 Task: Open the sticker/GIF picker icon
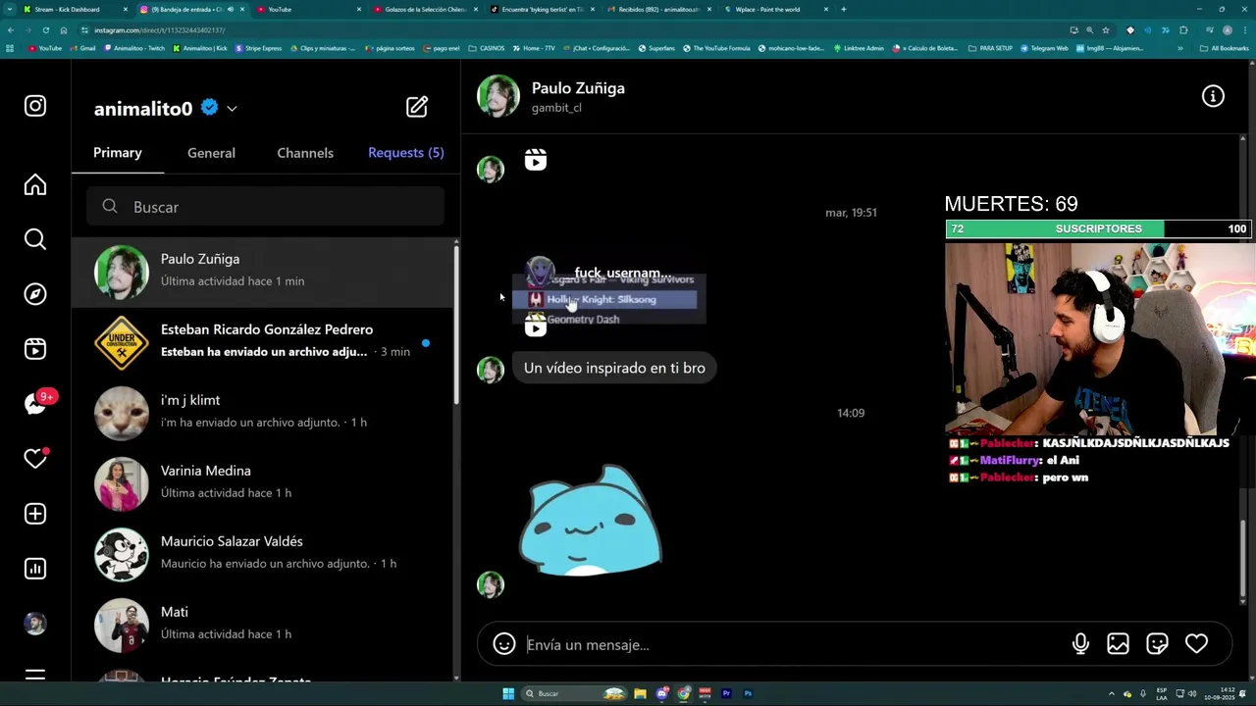[1157, 644]
